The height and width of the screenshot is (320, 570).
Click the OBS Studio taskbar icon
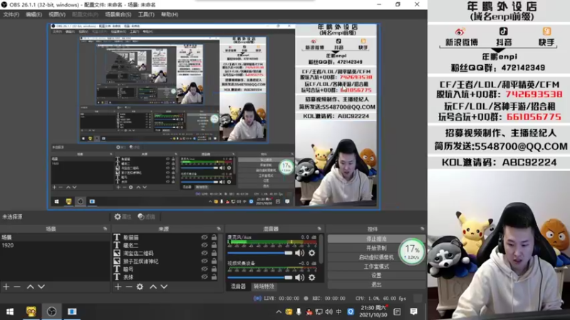point(51,311)
